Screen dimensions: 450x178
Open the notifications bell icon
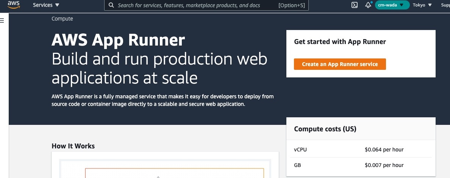pyautogui.click(x=368, y=5)
